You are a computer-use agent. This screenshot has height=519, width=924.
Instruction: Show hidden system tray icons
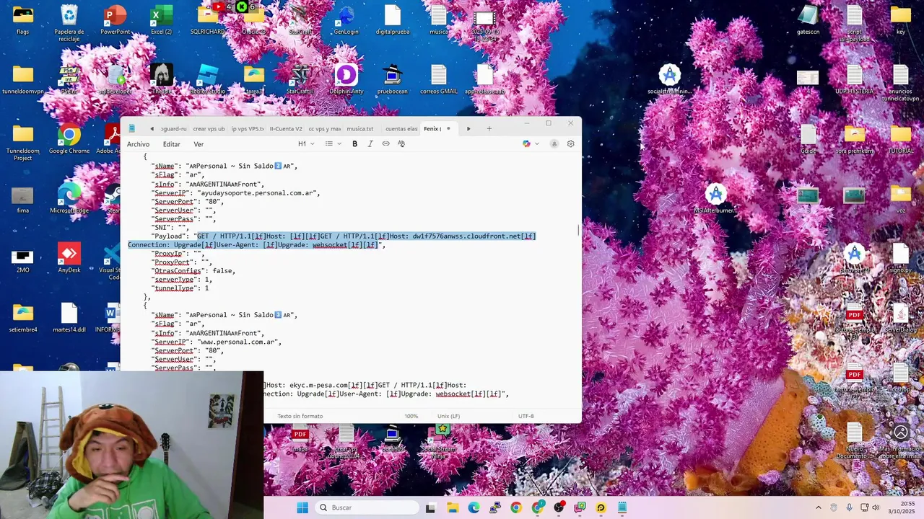pos(818,507)
